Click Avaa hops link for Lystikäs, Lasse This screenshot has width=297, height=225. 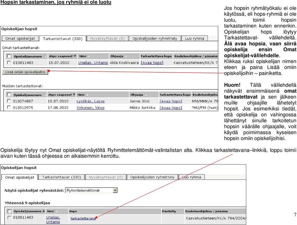coord(171,101)
